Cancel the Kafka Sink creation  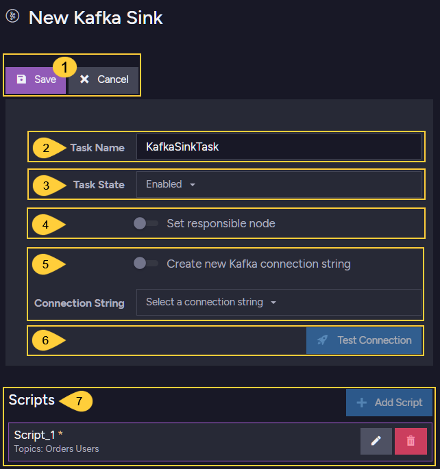103,80
